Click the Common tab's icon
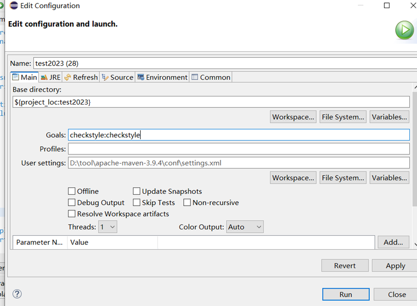Image resolution: width=417 pixels, height=306 pixels. 194,77
